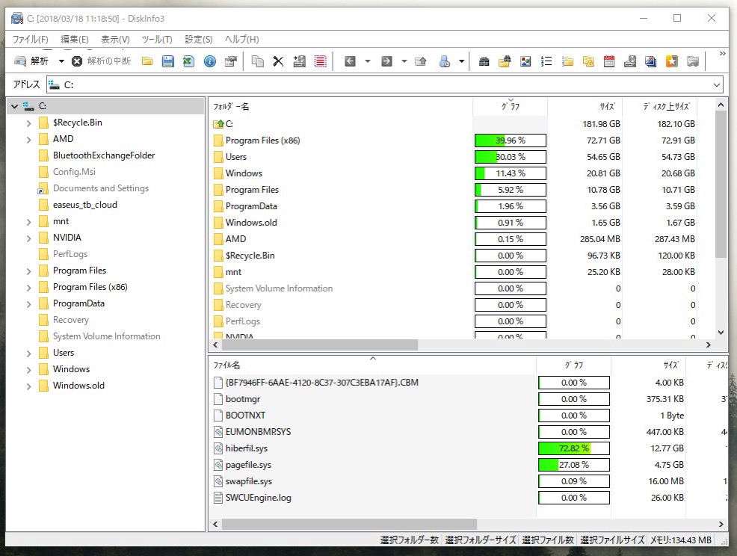
Task: Open the address bar dropdown
Action: 716,85
